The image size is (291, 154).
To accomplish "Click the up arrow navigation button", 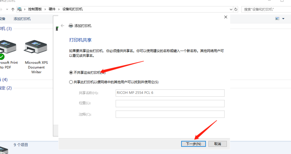I will click(x=13, y=9).
